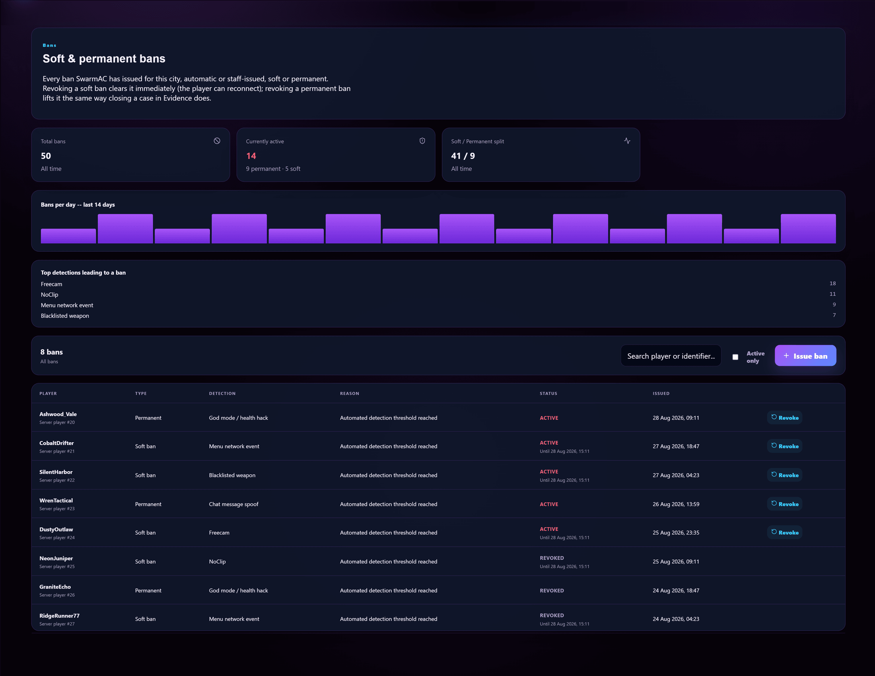Viewport: 875px width, 676px height.
Task: Click Menu network event in top detections
Action: tap(67, 305)
